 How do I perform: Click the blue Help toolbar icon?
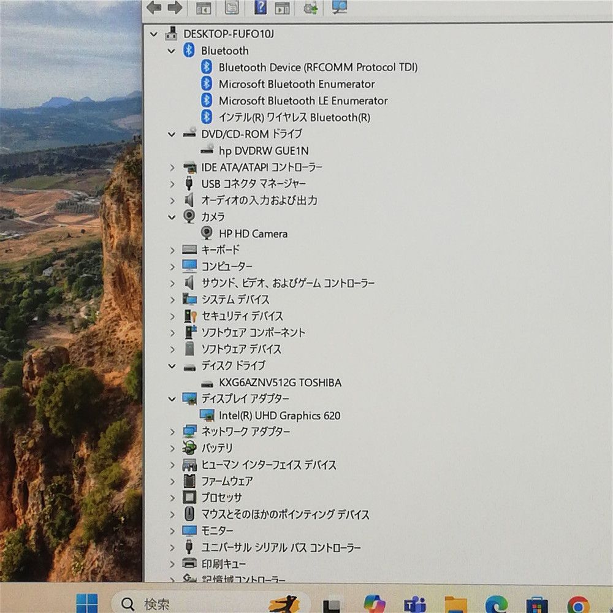pyautogui.click(x=260, y=7)
